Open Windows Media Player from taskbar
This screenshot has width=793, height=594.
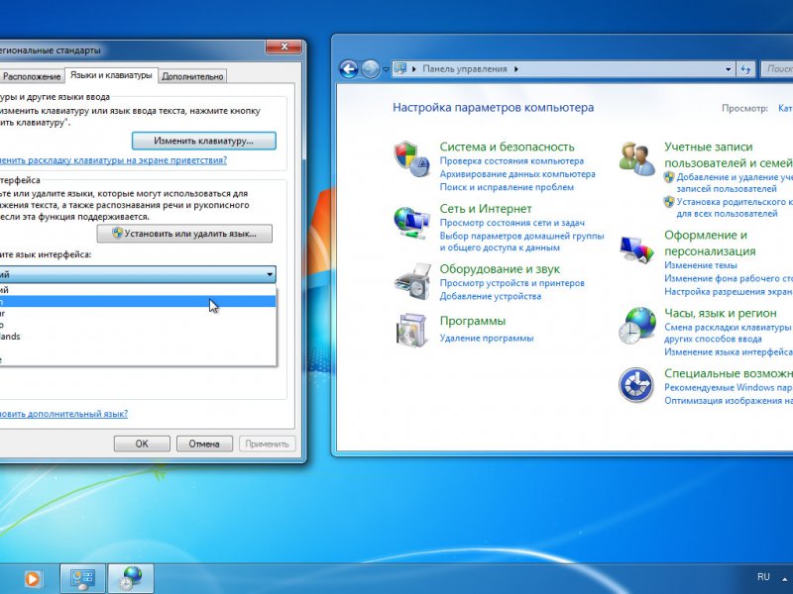(x=33, y=579)
